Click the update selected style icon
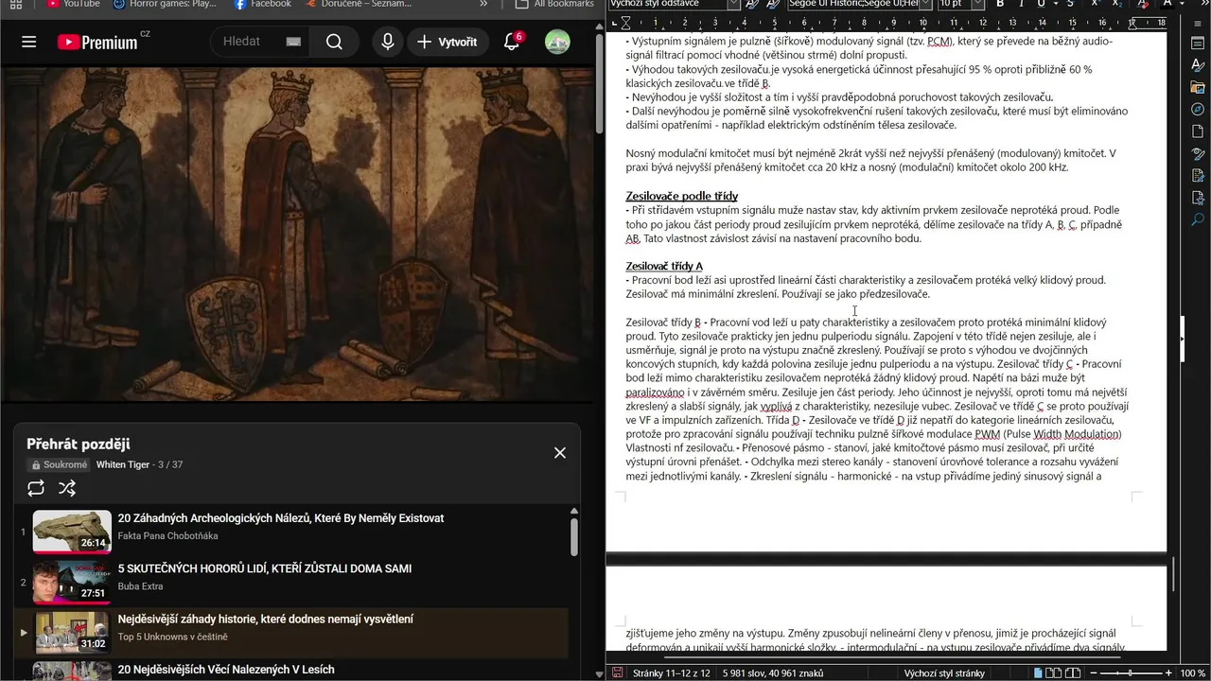This screenshot has width=1211, height=681. (752, 4)
